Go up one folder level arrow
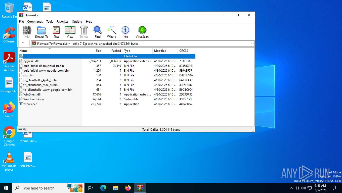 coord(23,43)
